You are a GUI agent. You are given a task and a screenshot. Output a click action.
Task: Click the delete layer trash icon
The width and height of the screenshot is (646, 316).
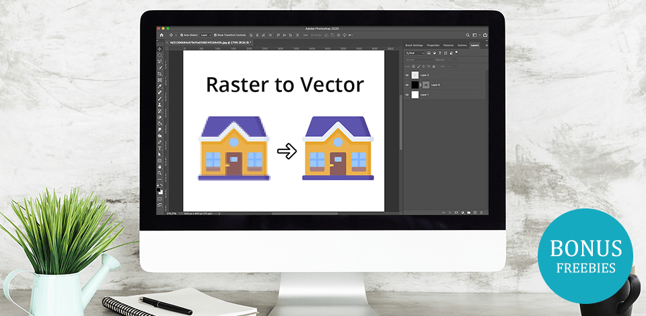click(x=481, y=212)
